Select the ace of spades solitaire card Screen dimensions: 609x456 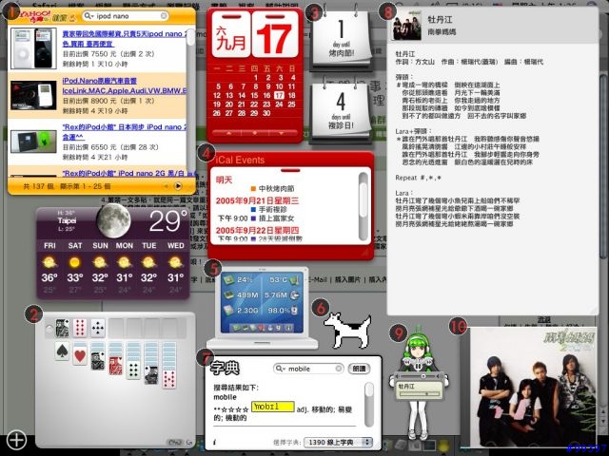coord(62,351)
